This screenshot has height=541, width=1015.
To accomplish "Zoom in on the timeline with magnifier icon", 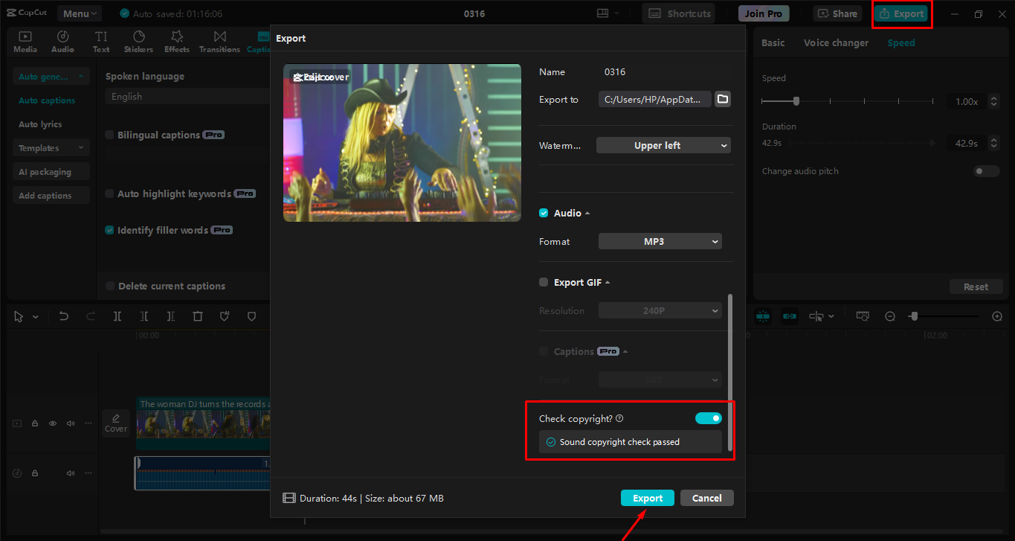I will point(996,316).
